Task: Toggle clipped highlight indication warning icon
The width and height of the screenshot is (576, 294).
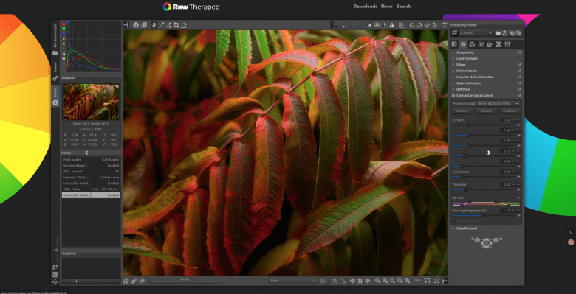Action: click(x=391, y=25)
